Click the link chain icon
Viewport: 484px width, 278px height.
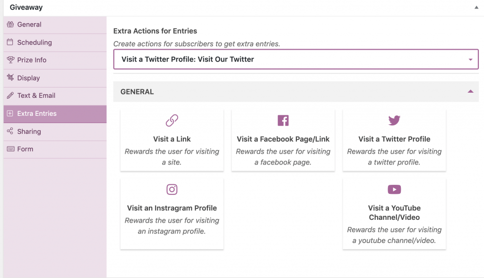172,121
